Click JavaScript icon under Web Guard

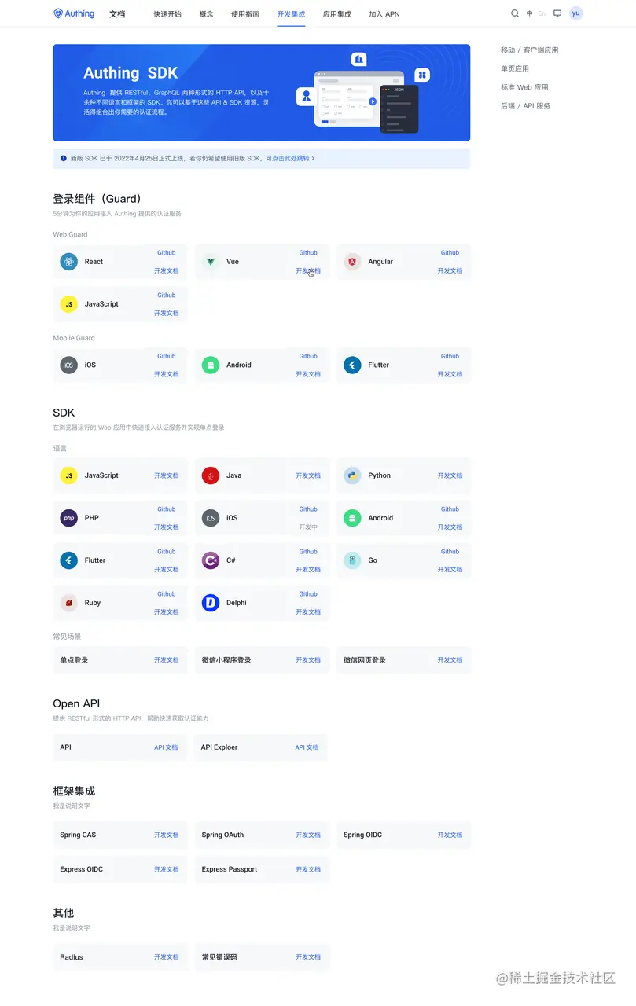pos(69,304)
